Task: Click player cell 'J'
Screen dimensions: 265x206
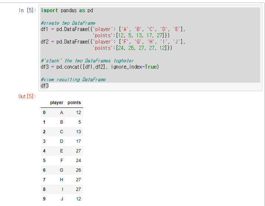Action: point(62,199)
